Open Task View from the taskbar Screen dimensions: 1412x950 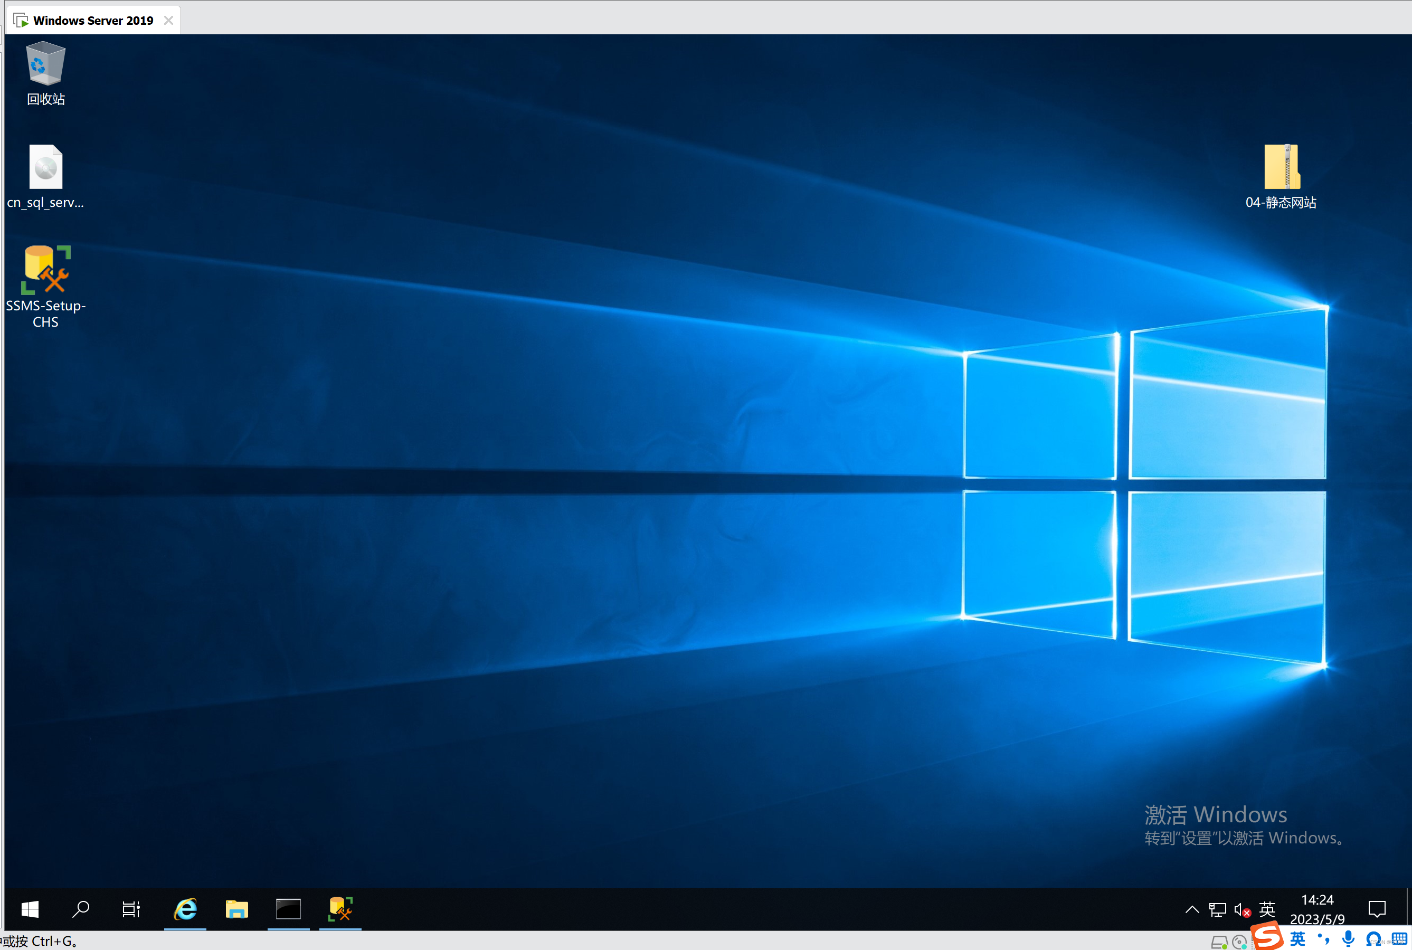(x=131, y=909)
